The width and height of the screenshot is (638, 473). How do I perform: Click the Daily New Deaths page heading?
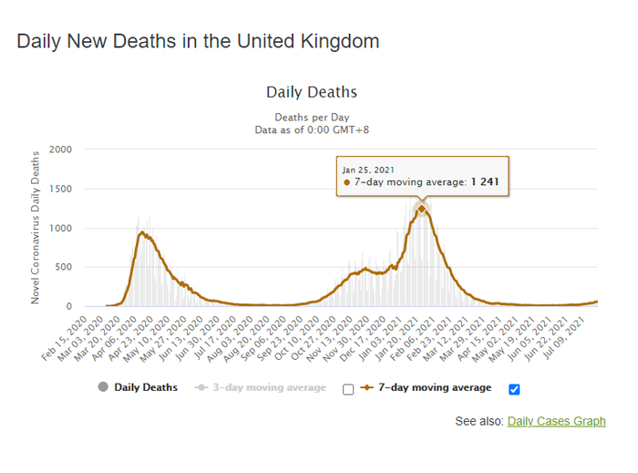pos(198,41)
